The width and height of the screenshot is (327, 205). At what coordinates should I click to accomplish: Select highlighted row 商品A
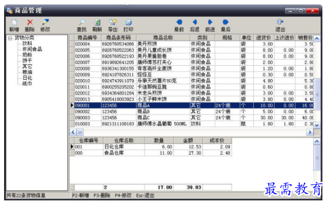point(192,105)
